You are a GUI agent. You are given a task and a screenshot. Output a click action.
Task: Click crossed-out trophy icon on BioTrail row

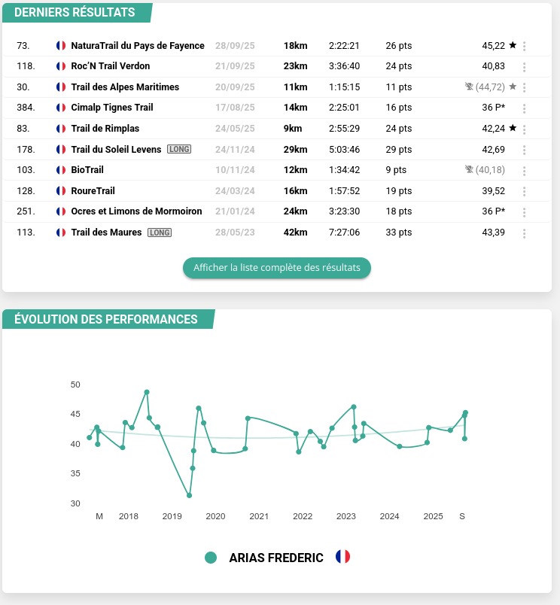coord(469,170)
